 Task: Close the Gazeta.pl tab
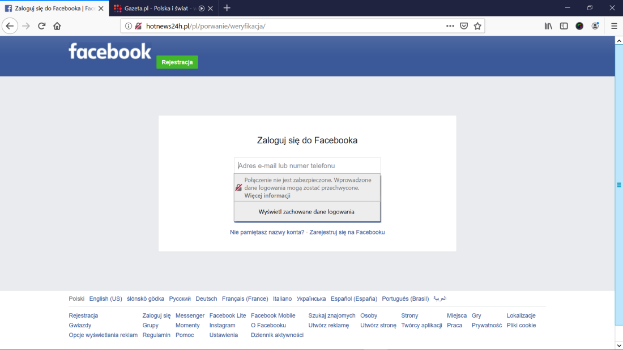click(211, 8)
